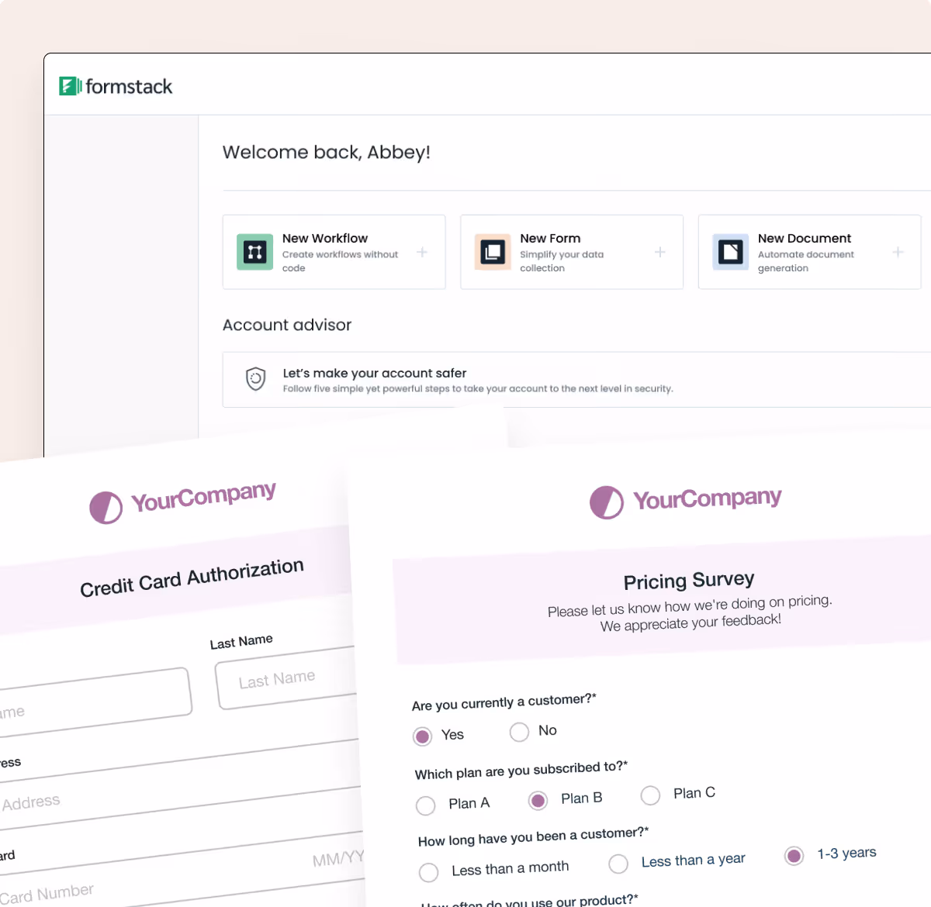
Task: Click the Pricing Survey title
Action: [x=689, y=581]
